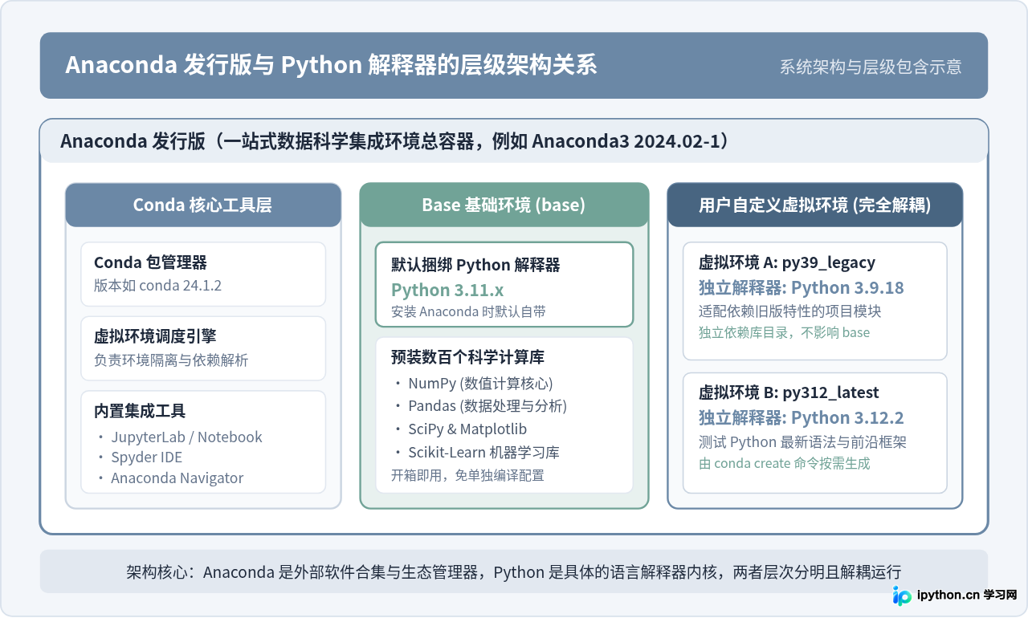
Task: Click the "虚拟环境 B: py312_latest" title
Action: tap(789, 392)
